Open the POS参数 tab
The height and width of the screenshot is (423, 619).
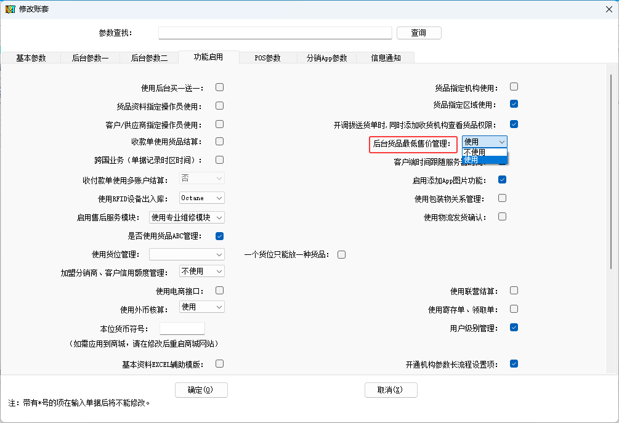coord(268,58)
